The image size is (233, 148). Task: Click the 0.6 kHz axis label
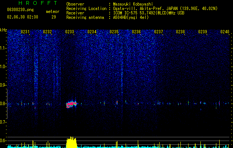tap(3, 141)
